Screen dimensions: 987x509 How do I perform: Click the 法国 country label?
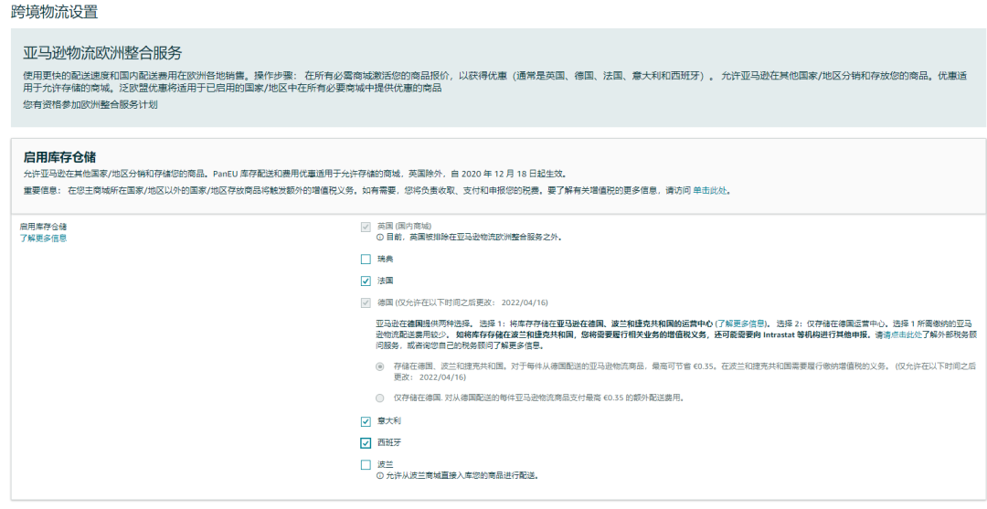[x=386, y=281]
